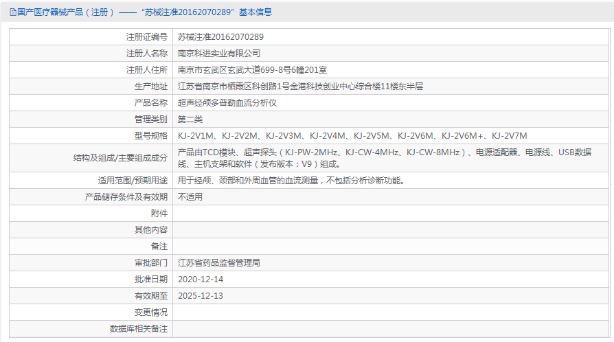Select product name 超声经颅多普勒血流分析仪
The height and width of the screenshot is (342, 614).
(x=227, y=102)
